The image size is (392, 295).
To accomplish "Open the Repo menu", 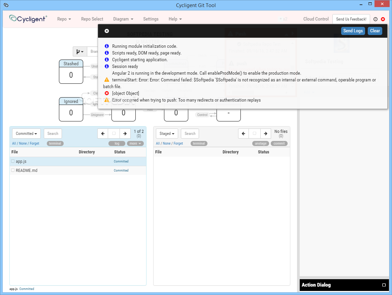I will 64,19.
